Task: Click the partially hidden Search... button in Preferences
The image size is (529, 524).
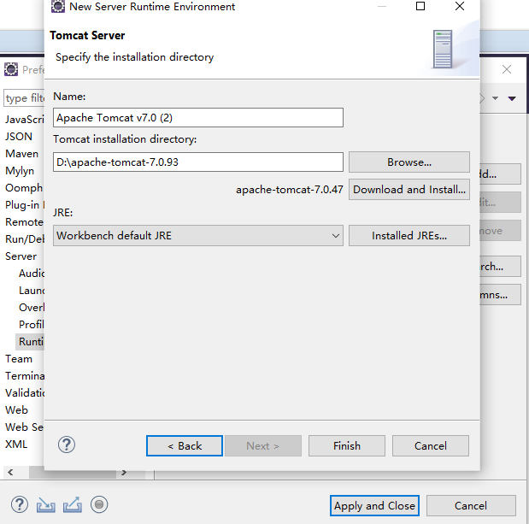Action: click(500, 267)
